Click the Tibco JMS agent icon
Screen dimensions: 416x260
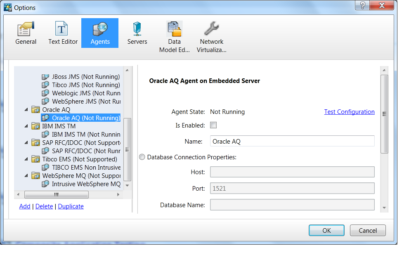(45, 85)
